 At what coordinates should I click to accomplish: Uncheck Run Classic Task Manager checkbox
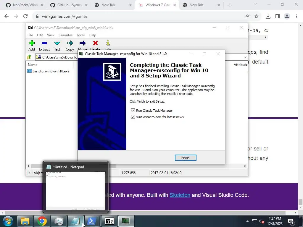pyautogui.click(x=133, y=111)
